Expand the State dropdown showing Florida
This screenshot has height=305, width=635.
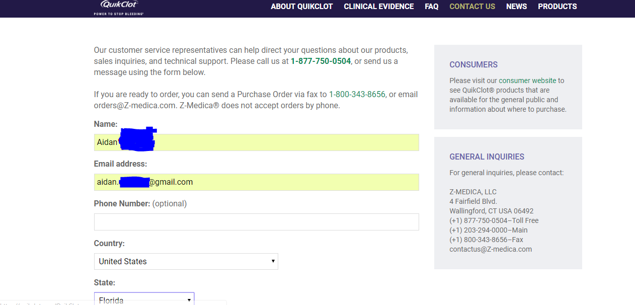(x=144, y=299)
